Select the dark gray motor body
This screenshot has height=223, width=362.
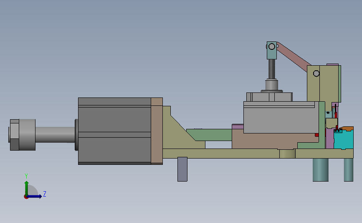[115, 131]
